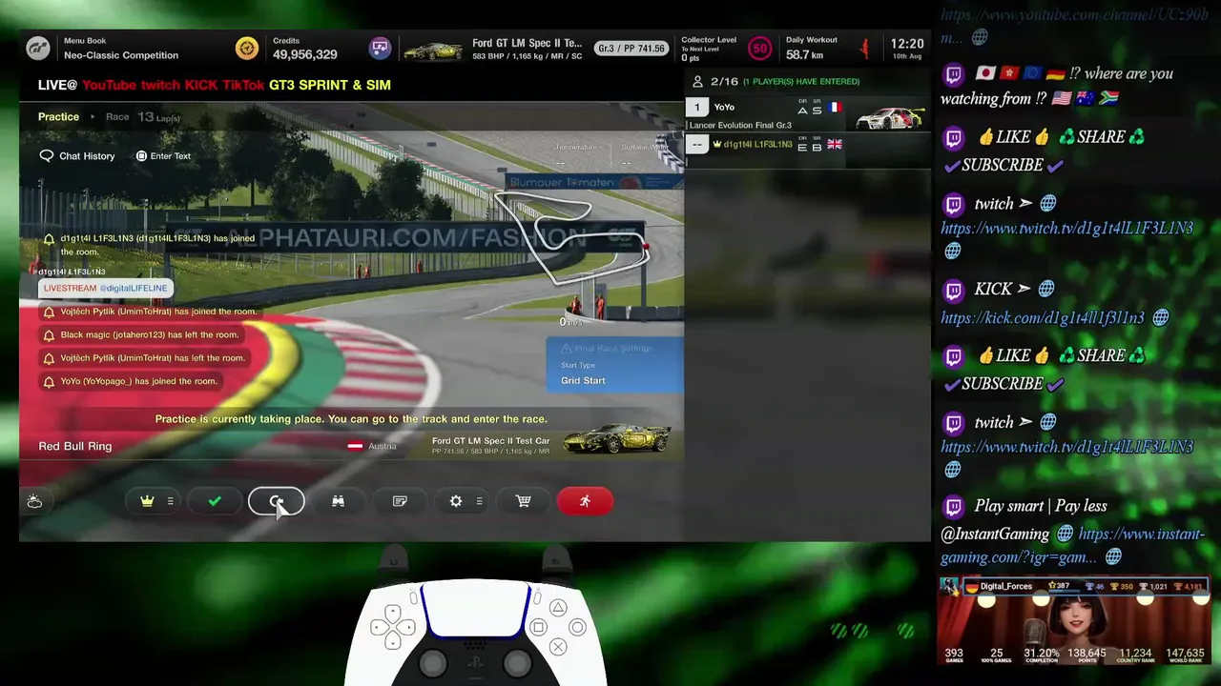Click the Gran Turismo logo icon

coord(38,49)
